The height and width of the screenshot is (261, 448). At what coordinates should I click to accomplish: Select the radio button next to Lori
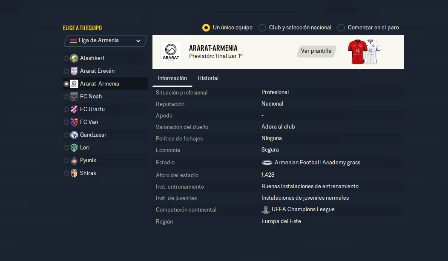[x=66, y=148]
